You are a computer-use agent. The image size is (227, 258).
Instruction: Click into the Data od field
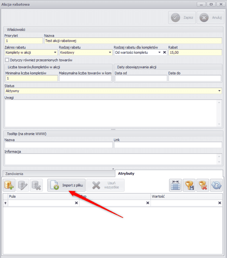click(141, 78)
